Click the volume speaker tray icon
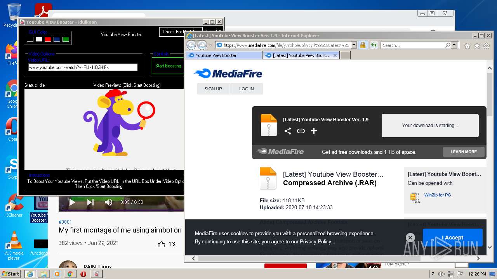The width and height of the screenshot is (497, 279). (x=441, y=274)
